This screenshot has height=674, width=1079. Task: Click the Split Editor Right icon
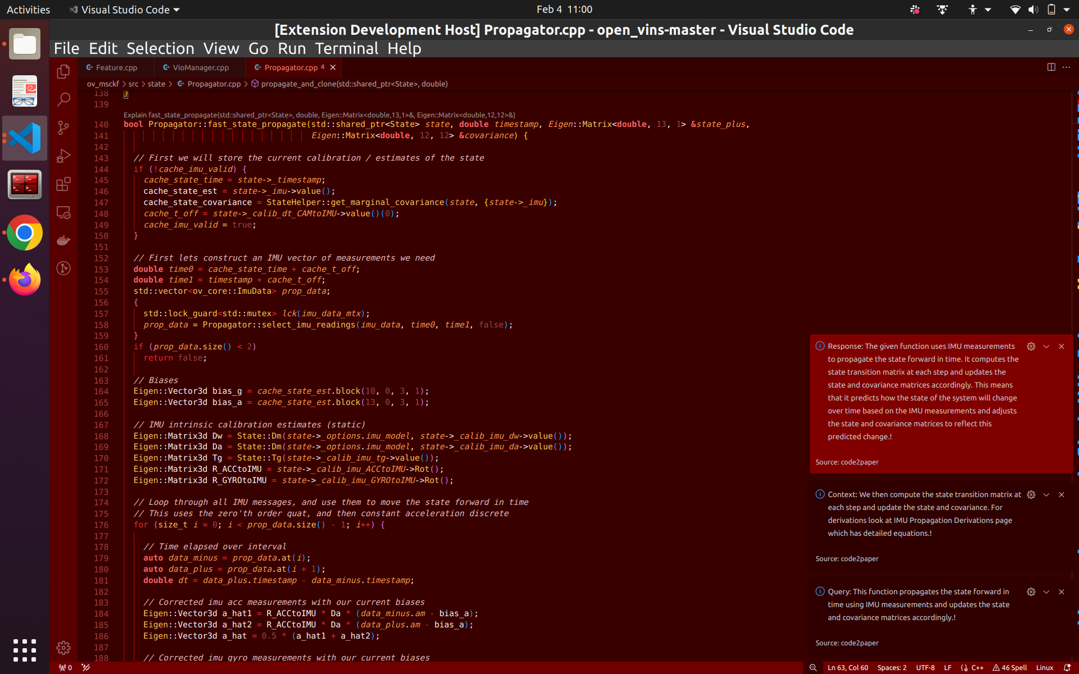pos(1051,67)
